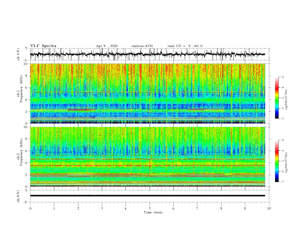This screenshot has height=234, width=303.
Task: Click the time axis tick label "3"
Action: 102,208
